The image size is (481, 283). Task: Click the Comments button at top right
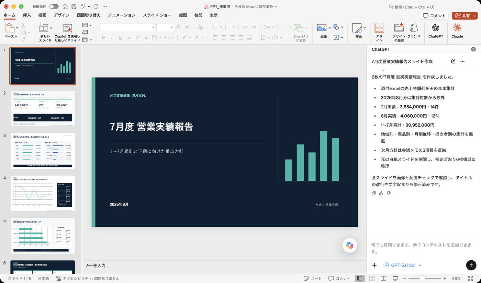(434, 16)
